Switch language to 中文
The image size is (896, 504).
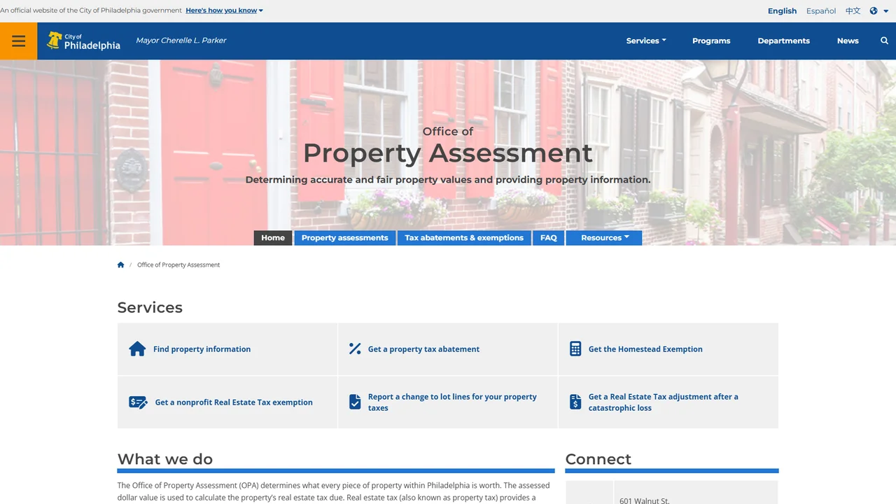[853, 10]
